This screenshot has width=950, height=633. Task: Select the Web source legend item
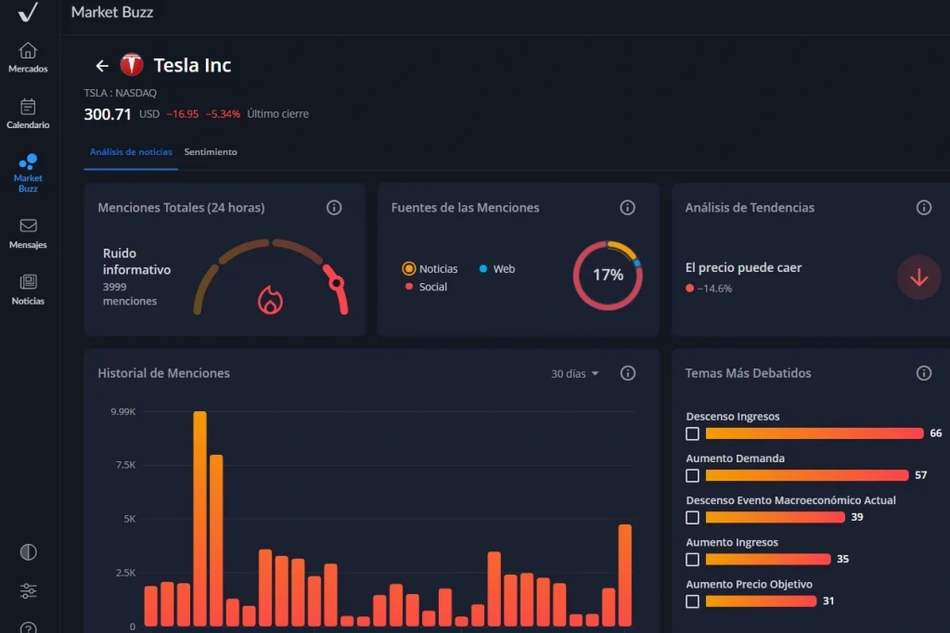click(497, 268)
